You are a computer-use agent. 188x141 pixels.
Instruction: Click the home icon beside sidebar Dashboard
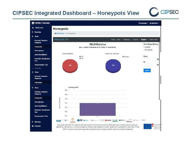point(33,28)
